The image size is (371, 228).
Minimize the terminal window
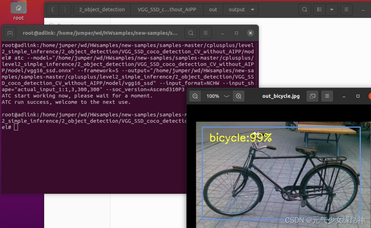(223, 33)
